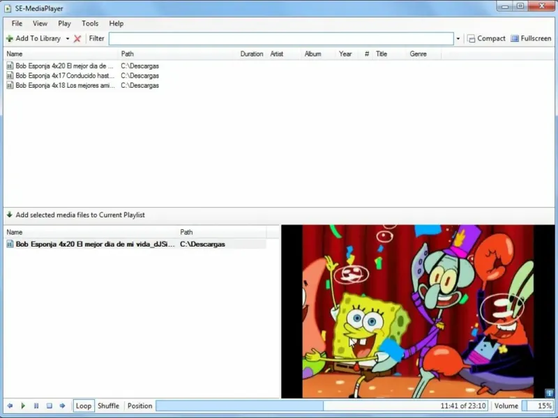Click the SE-MediaPlayer title bar icon
This screenshot has height=418, width=558.
click(8, 8)
